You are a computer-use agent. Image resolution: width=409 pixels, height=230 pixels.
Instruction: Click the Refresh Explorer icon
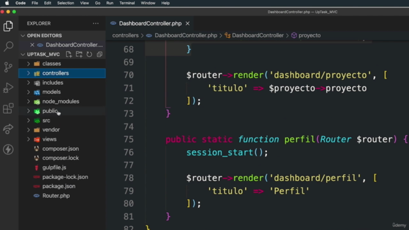pos(89,54)
